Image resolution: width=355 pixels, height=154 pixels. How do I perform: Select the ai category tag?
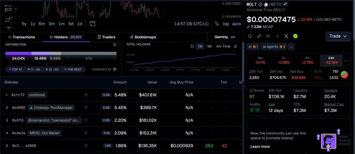tap(253, 47)
